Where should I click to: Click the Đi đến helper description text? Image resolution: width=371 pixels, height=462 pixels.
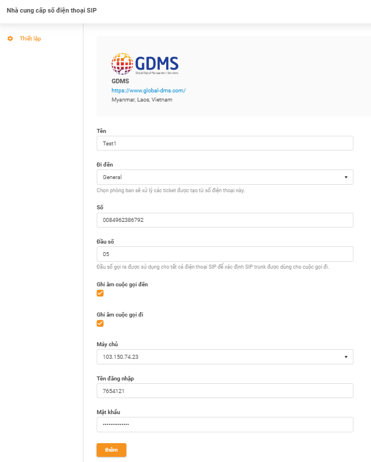pyautogui.click(x=171, y=190)
